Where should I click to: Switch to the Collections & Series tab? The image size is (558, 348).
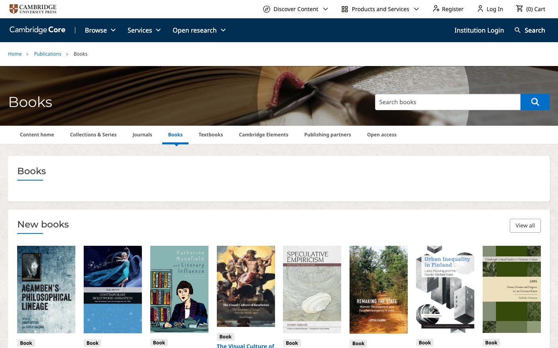93,135
